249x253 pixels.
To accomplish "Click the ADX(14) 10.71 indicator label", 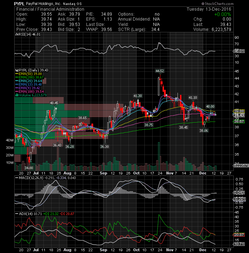I will pyautogui.click(x=28, y=214).
